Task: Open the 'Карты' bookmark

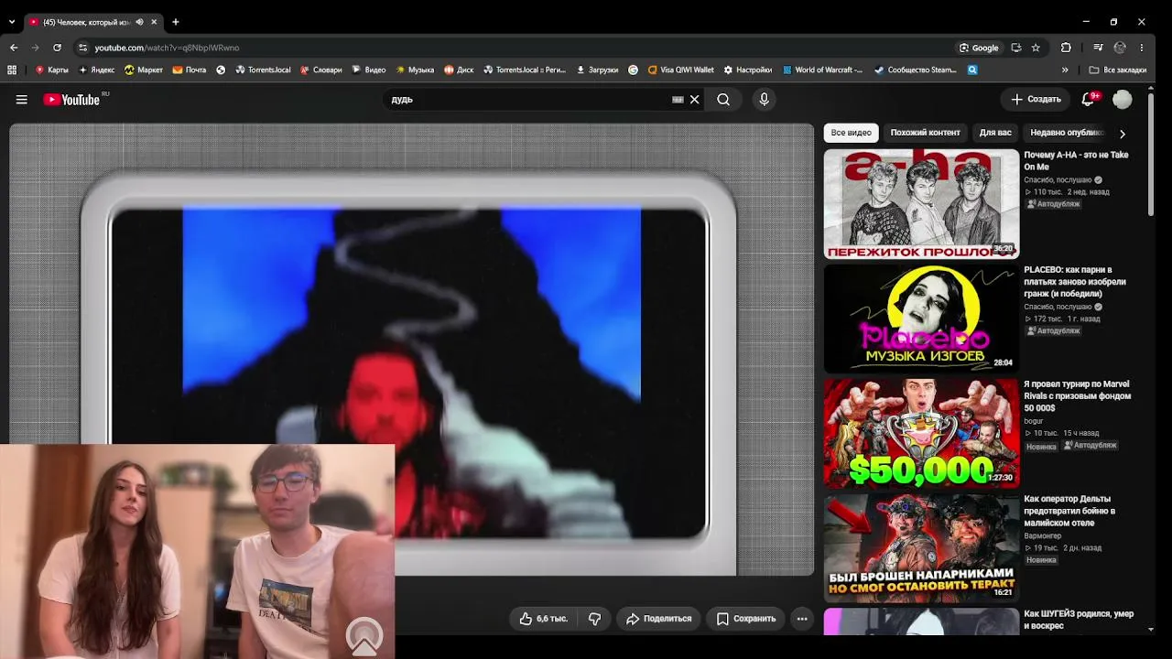Action: tap(52, 70)
